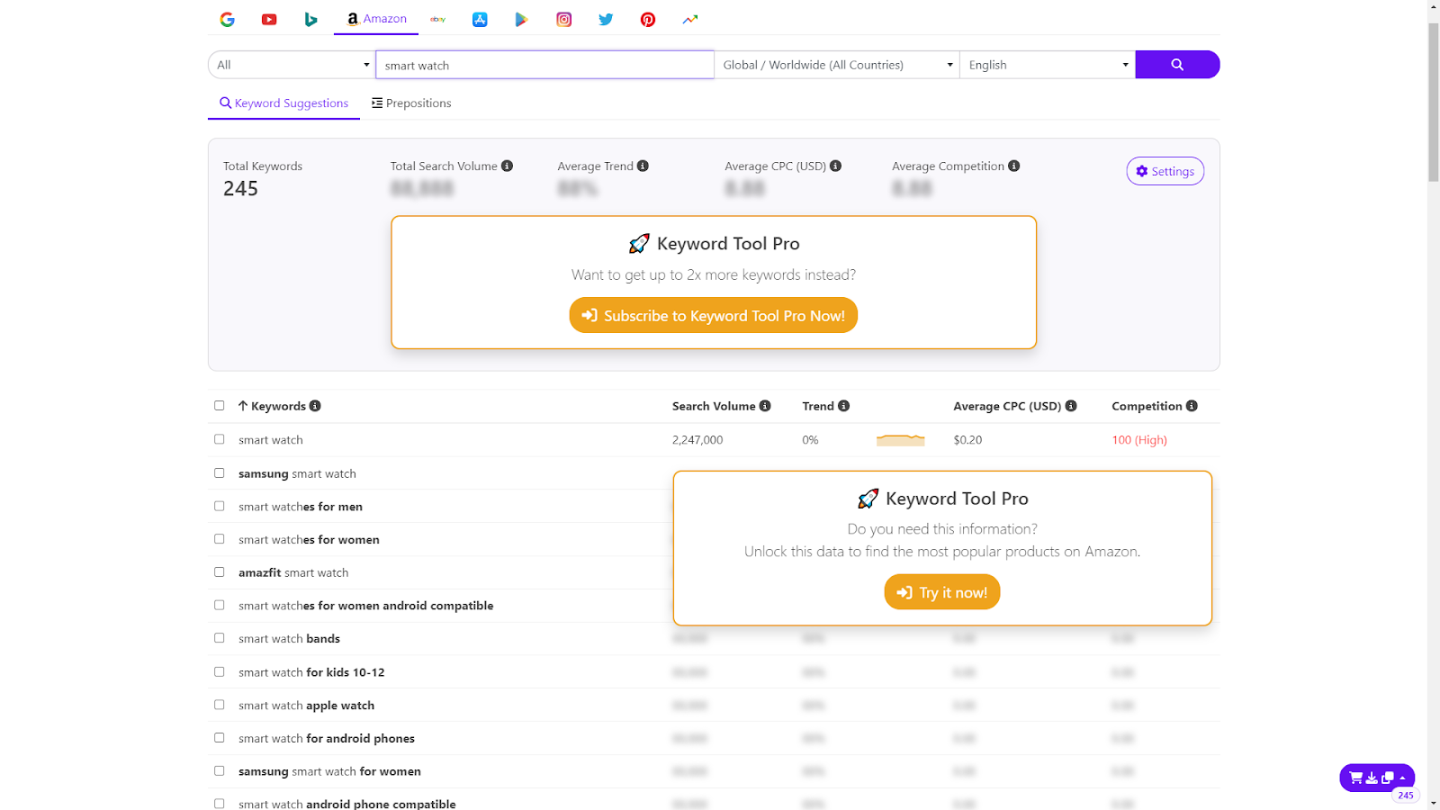Click the scrollbar down arrow
1440x810 pixels.
1433,803
